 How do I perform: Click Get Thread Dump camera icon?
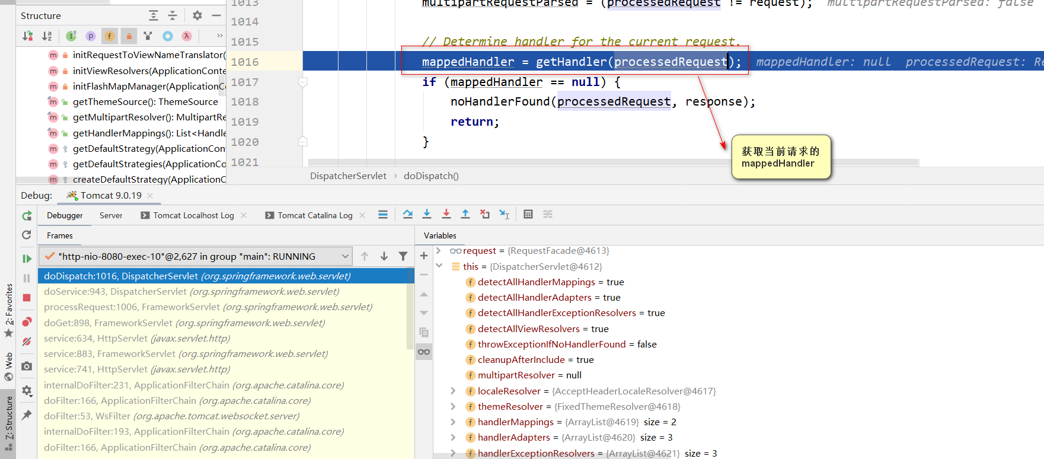tap(27, 366)
